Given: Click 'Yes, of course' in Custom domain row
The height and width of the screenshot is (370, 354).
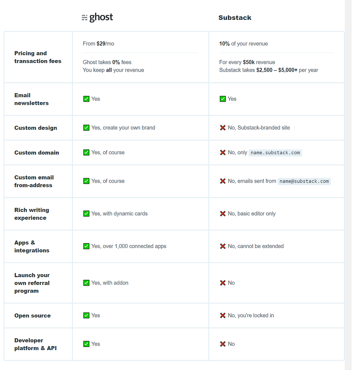Looking at the screenshot, I should click(x=108, y=153).
